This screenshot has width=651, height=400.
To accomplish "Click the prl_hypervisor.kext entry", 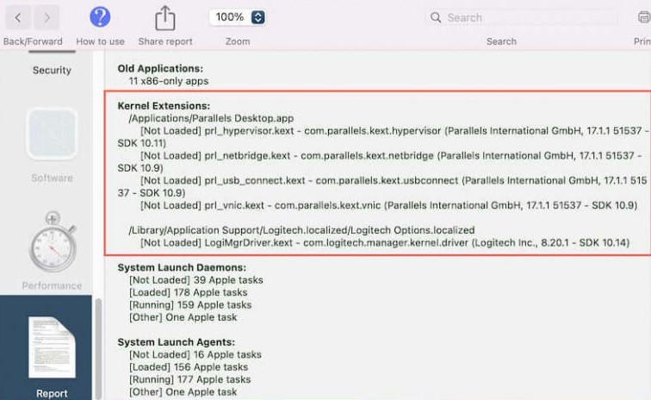I will (x=383, y=137).
